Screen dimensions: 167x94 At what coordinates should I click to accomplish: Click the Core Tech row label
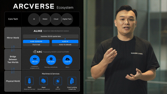point(13,19)
